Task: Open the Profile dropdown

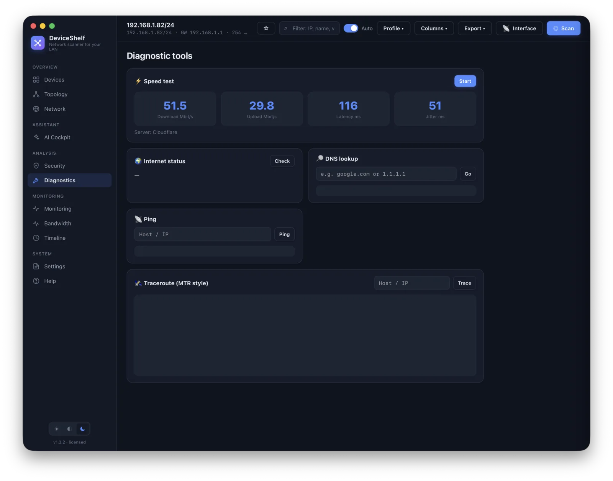Action: pyautogui.click(x=393, y=28)
